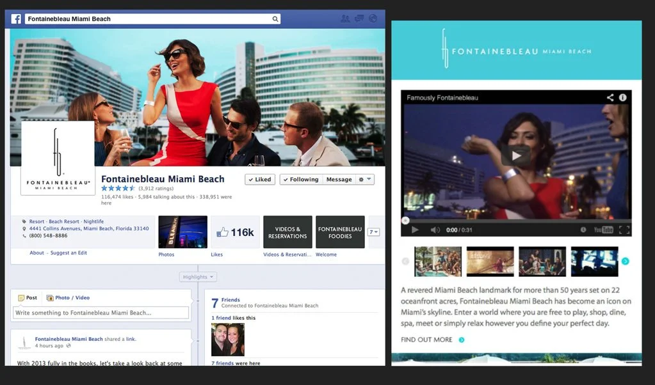Click the 4441 Collins Avenue address link
The image size is (655, 385).
pyautogui.click(x=89, y=228)
